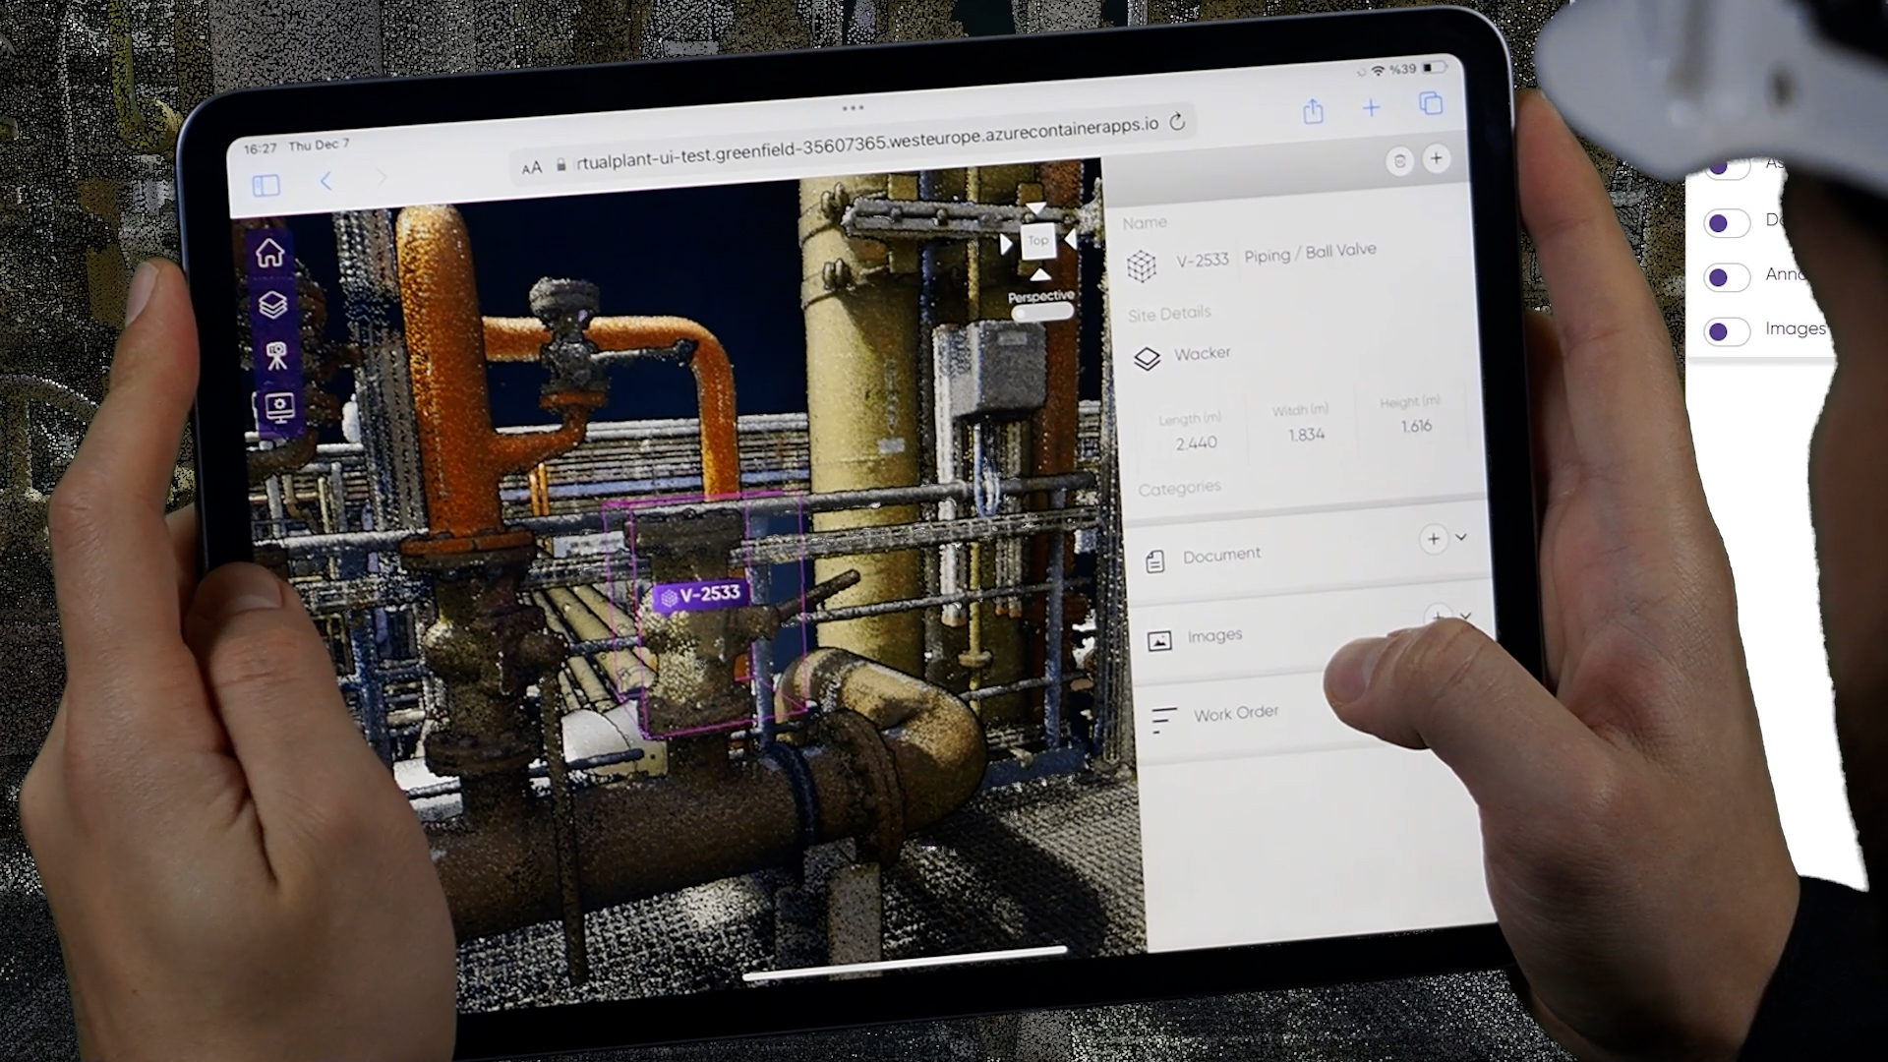Click the Height value 1.616
Image resolution: width=1888 pixels, height=1062 pixels.
pos(1417,426)
